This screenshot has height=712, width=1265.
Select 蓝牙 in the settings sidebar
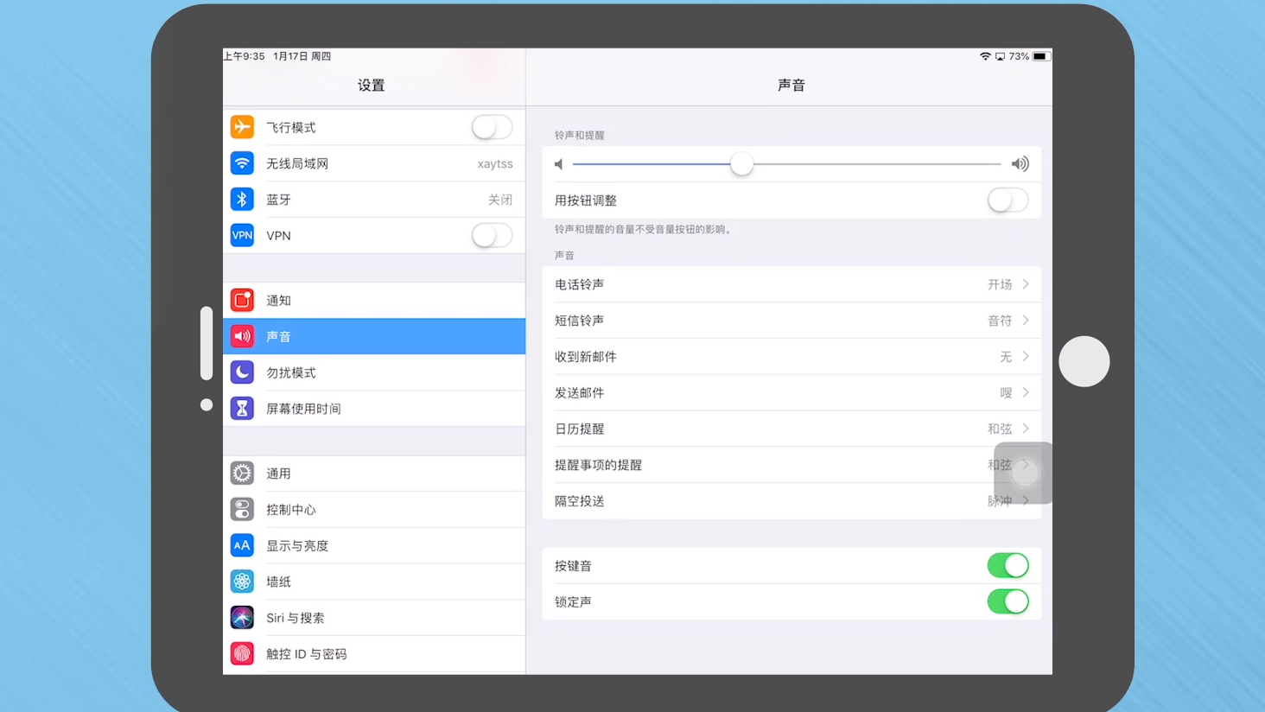tap(374, 200)
